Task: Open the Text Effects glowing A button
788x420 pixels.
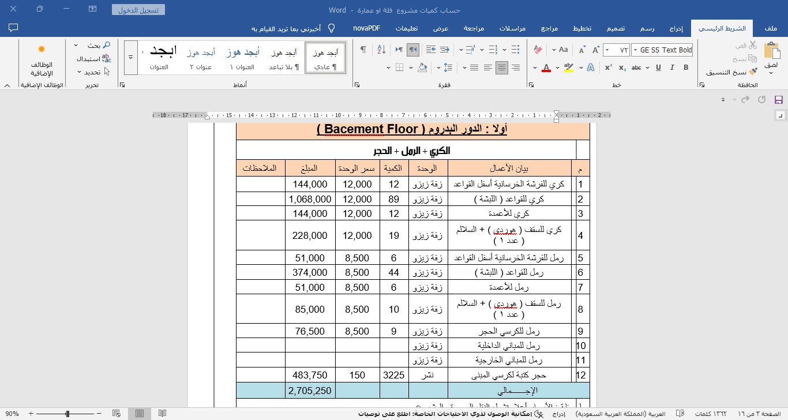Action: coord(590,67)
